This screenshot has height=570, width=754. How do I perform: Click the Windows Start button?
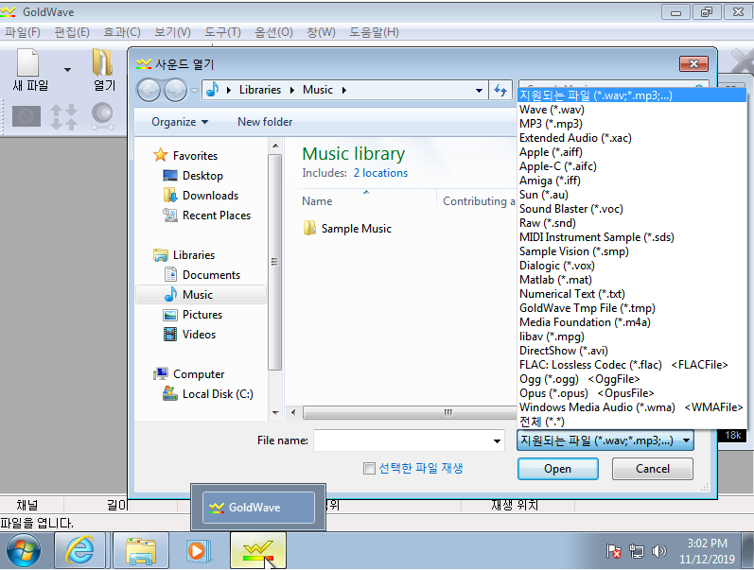pos(24,550)
